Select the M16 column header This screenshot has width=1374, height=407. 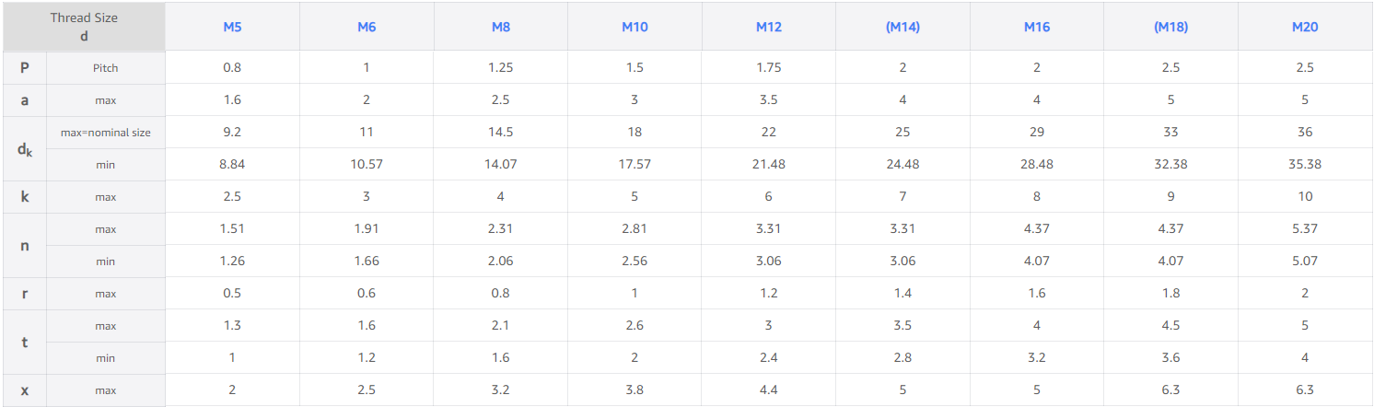click(x=1037, y=27)
